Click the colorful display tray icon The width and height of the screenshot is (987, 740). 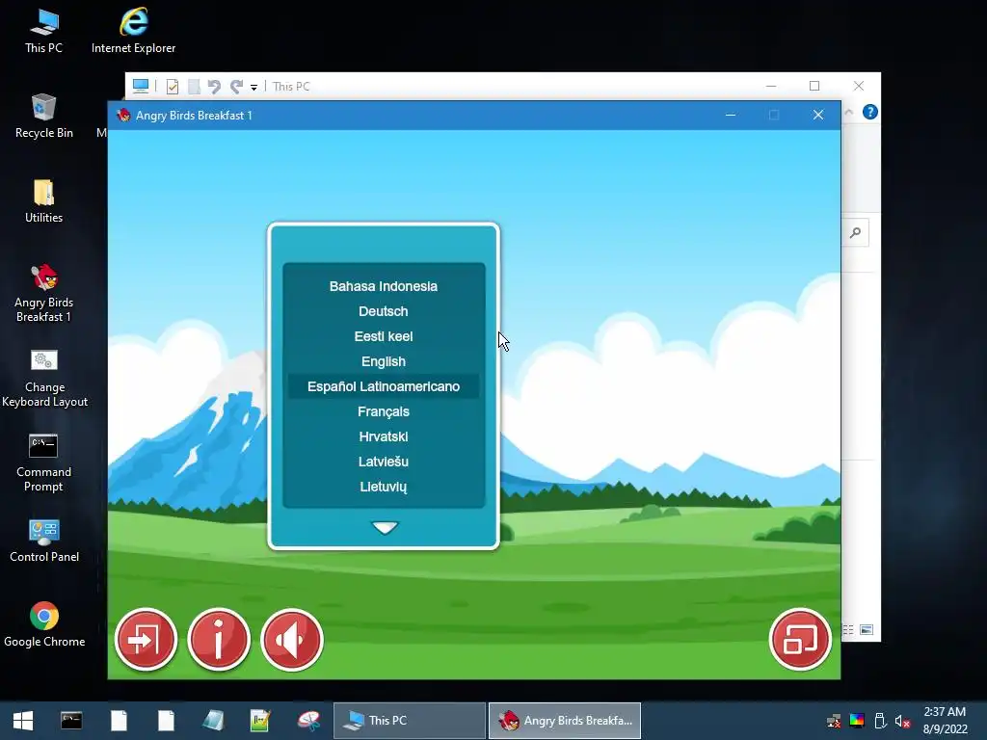[x=857, y=721]
